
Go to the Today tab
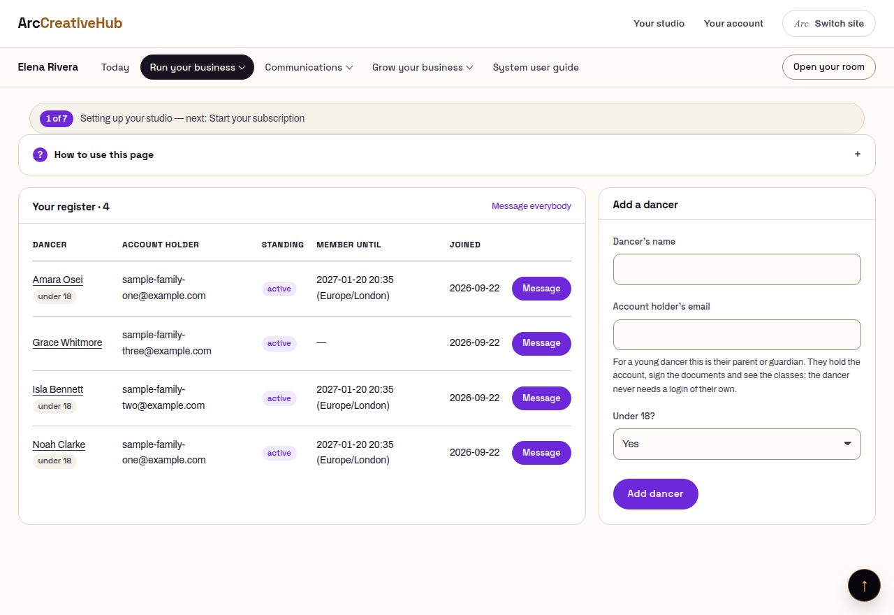pyautogui.click(x=115, y=67)
